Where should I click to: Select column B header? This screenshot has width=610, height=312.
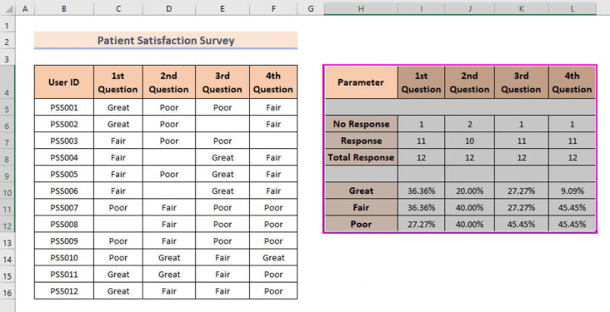(x=64, y=8)
